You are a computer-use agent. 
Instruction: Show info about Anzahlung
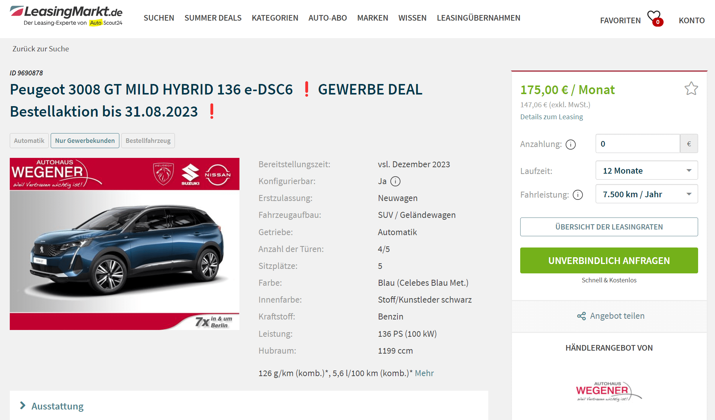(570, 144)
